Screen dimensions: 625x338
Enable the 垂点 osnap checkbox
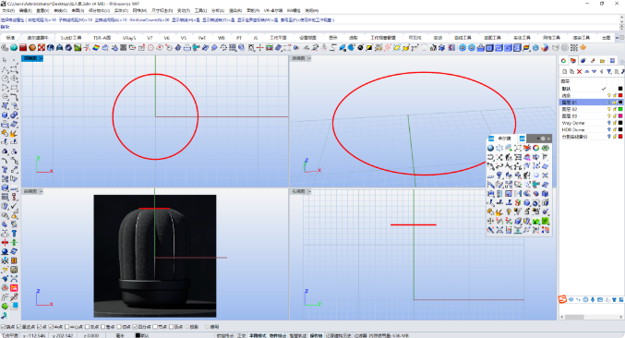(x=102, y=327)
